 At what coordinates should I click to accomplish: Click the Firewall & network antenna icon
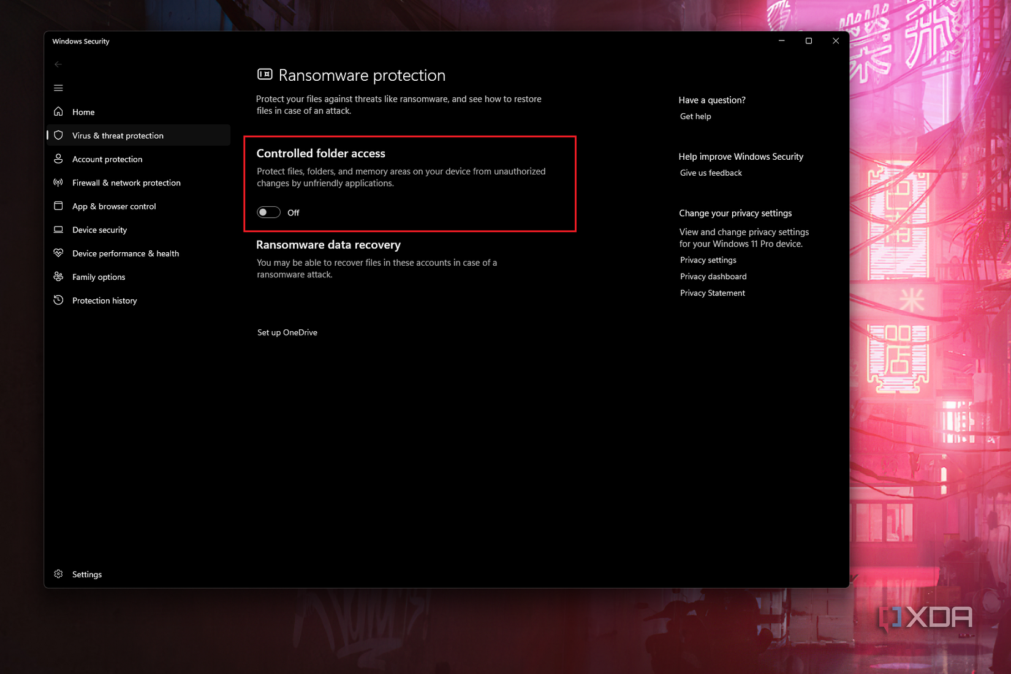coord(58,182)
